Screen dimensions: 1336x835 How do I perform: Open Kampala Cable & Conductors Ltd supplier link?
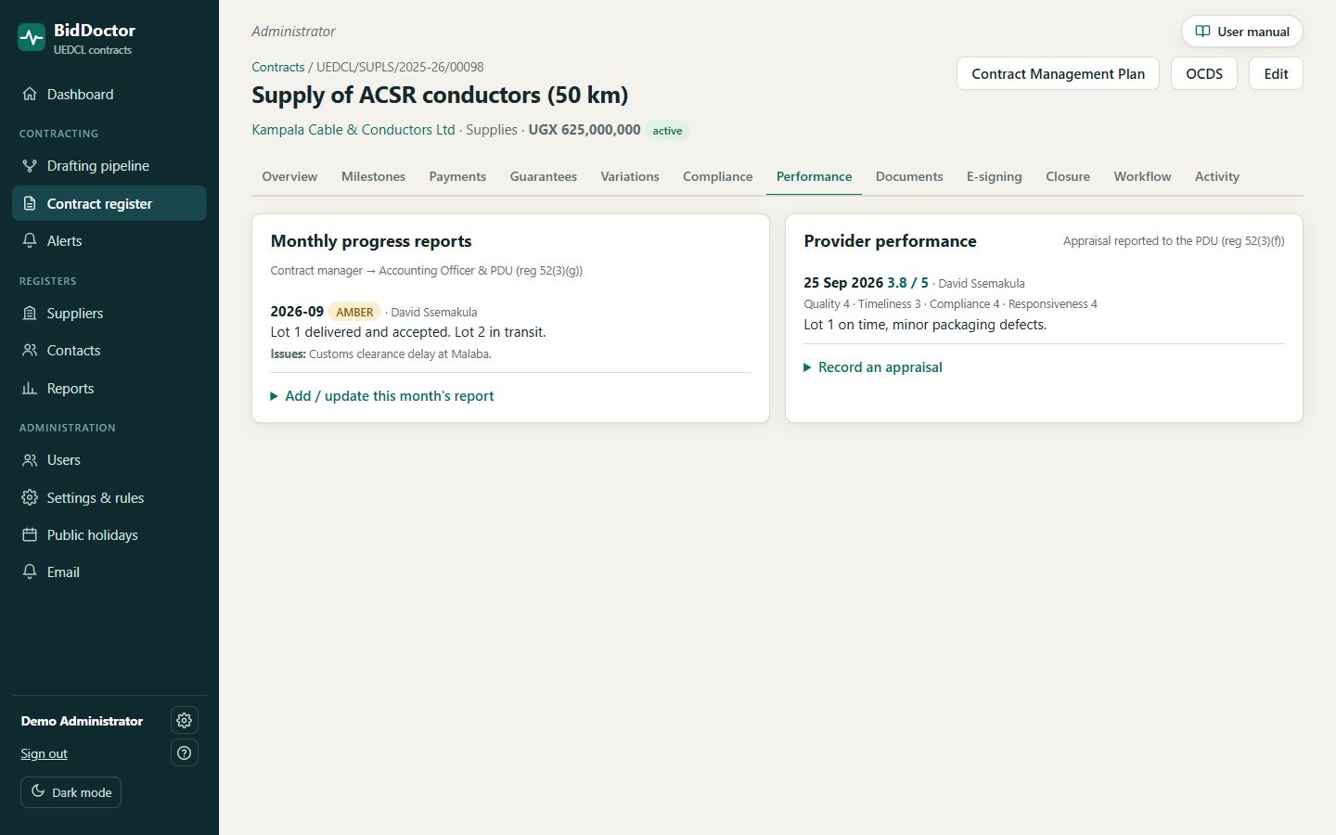(353, 130)
